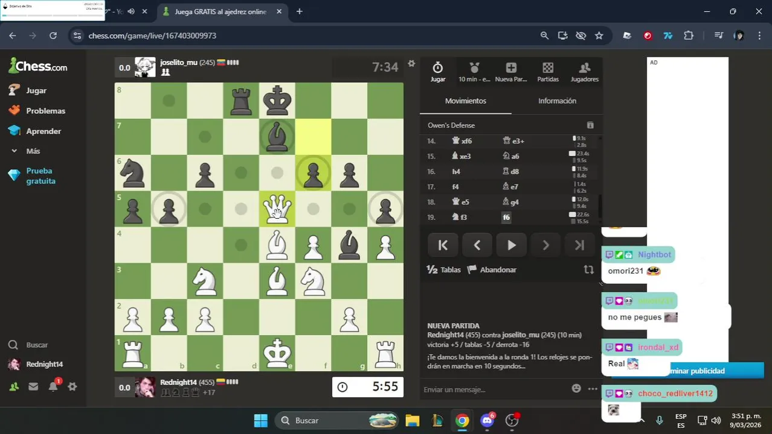772x434 pixels.
Task: Click browser back arrow
Action: [13, 36]
